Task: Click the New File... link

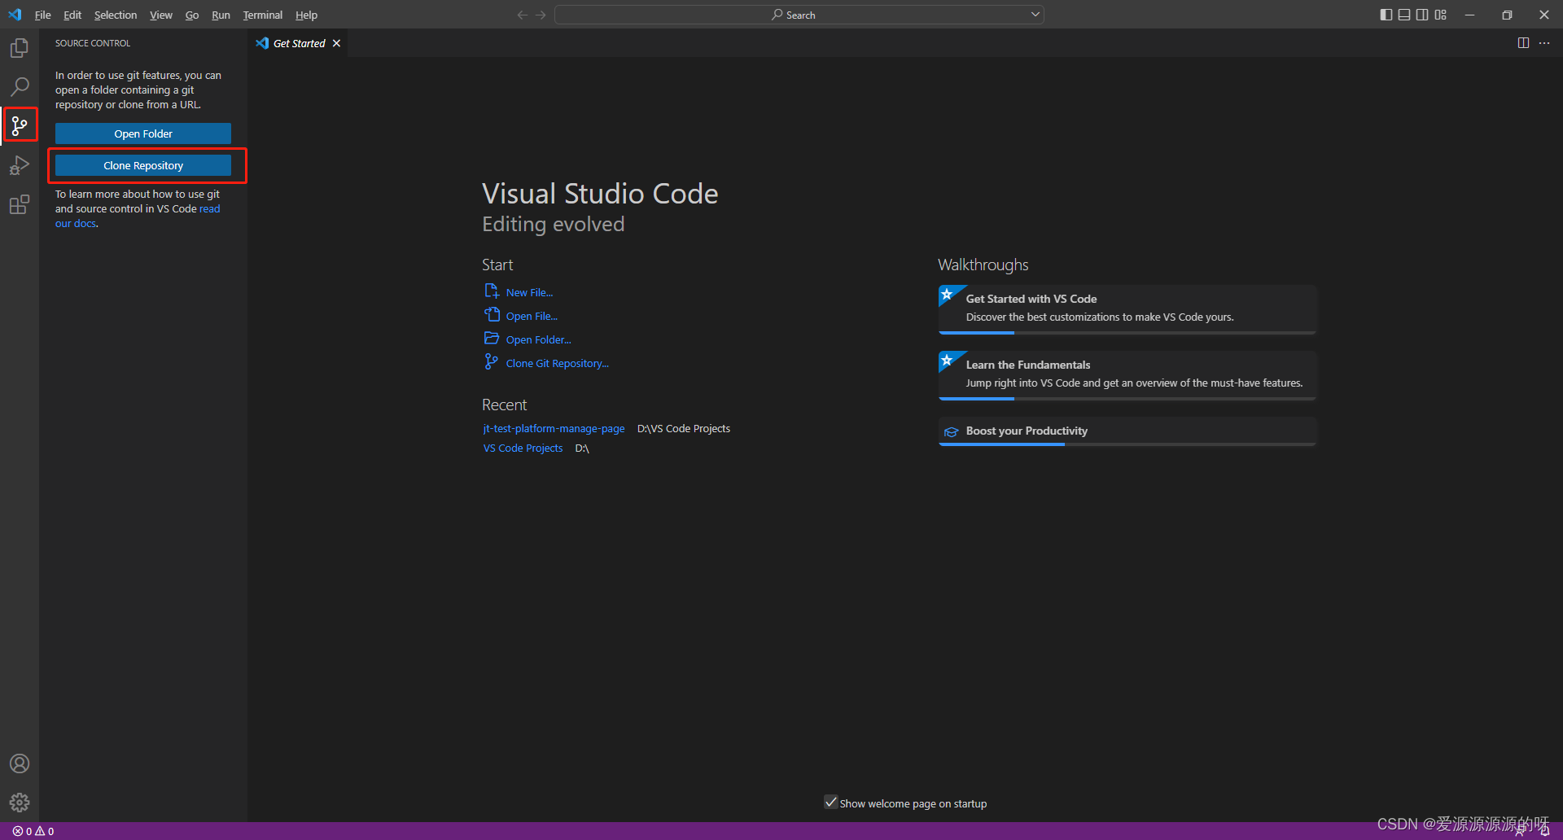Action: pos(529,292)
